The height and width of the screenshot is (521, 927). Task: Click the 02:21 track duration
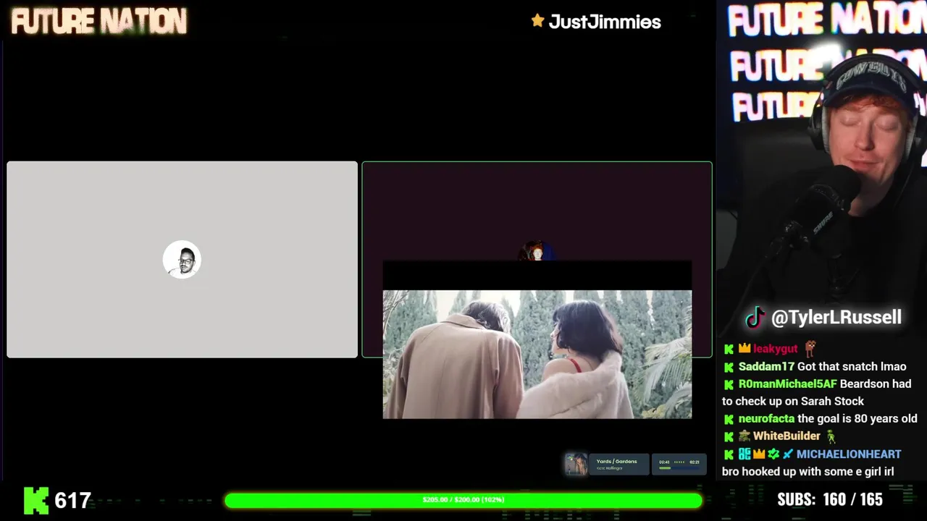tap(695, 462)
